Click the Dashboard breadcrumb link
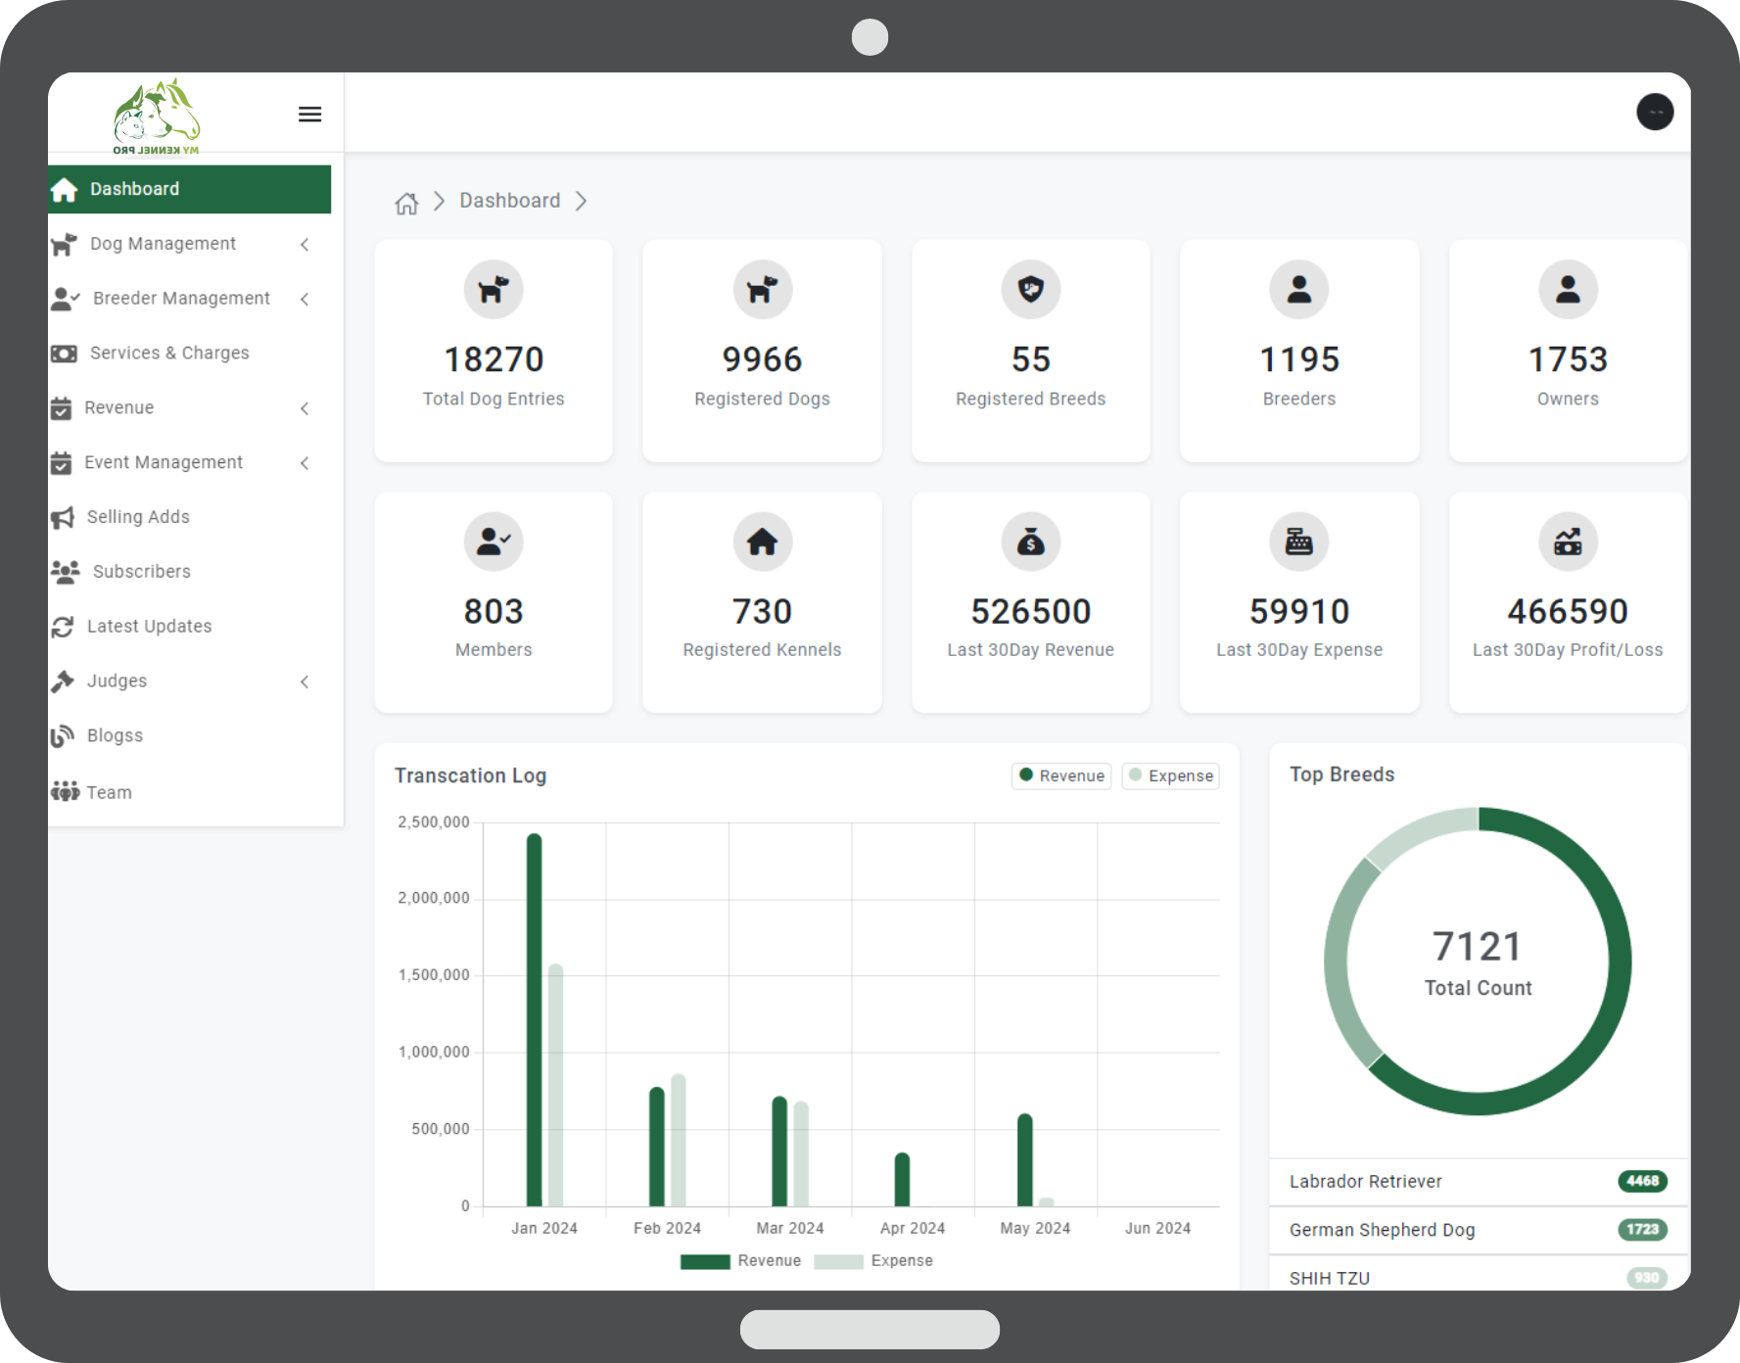Image resolution: width=1740 pixels, height=1363 pixels. pyautogui.click(x=510, y=201)
